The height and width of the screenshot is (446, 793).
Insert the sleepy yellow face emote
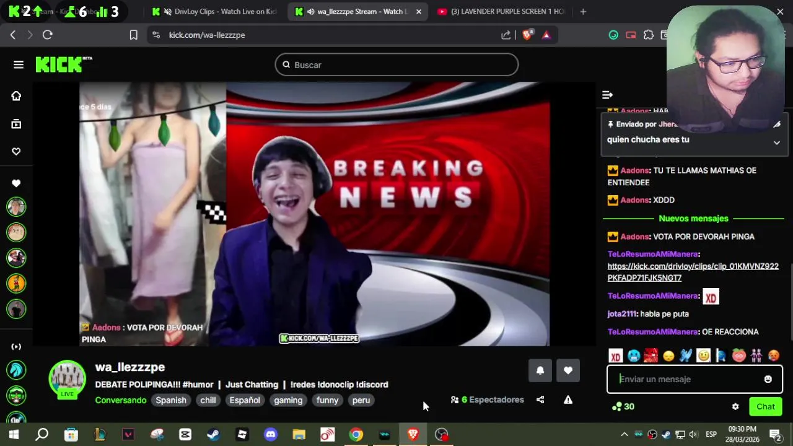pos(668,356)
